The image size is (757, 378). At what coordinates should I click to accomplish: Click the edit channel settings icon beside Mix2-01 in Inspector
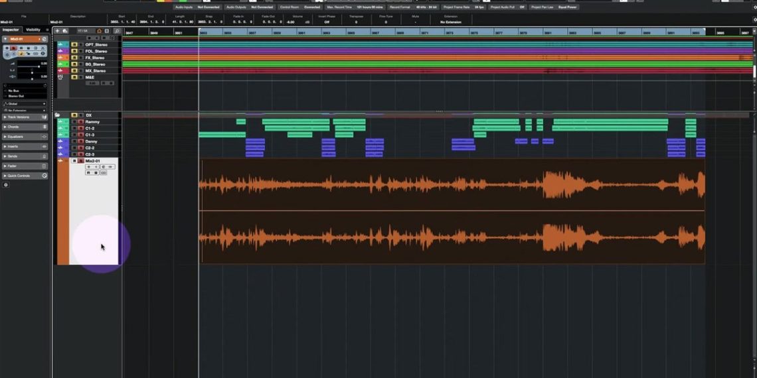tap(44, 39)
